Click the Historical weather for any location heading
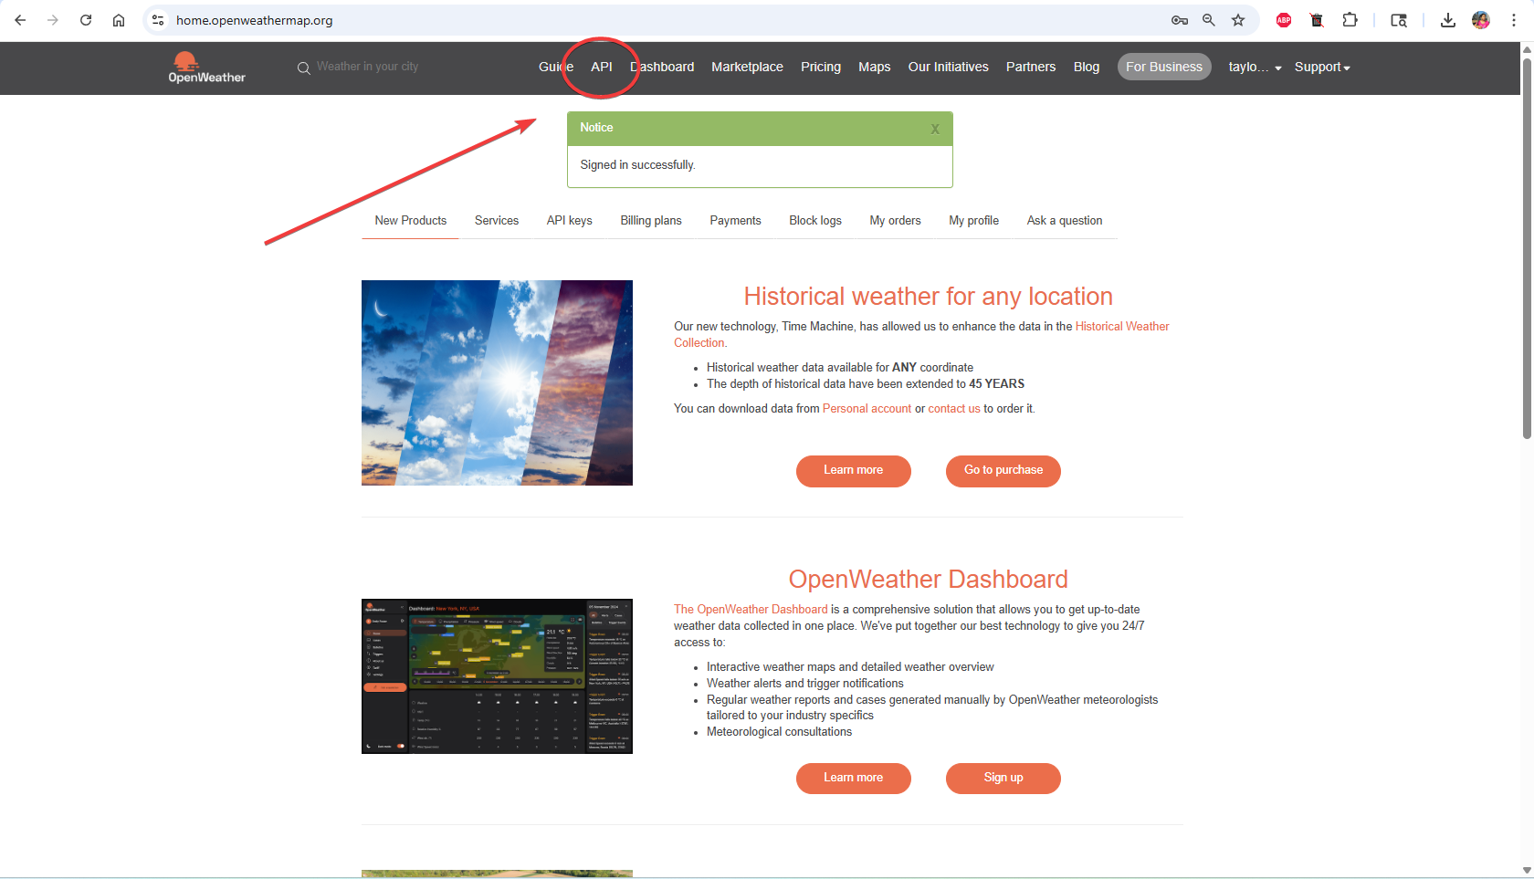 928,297
